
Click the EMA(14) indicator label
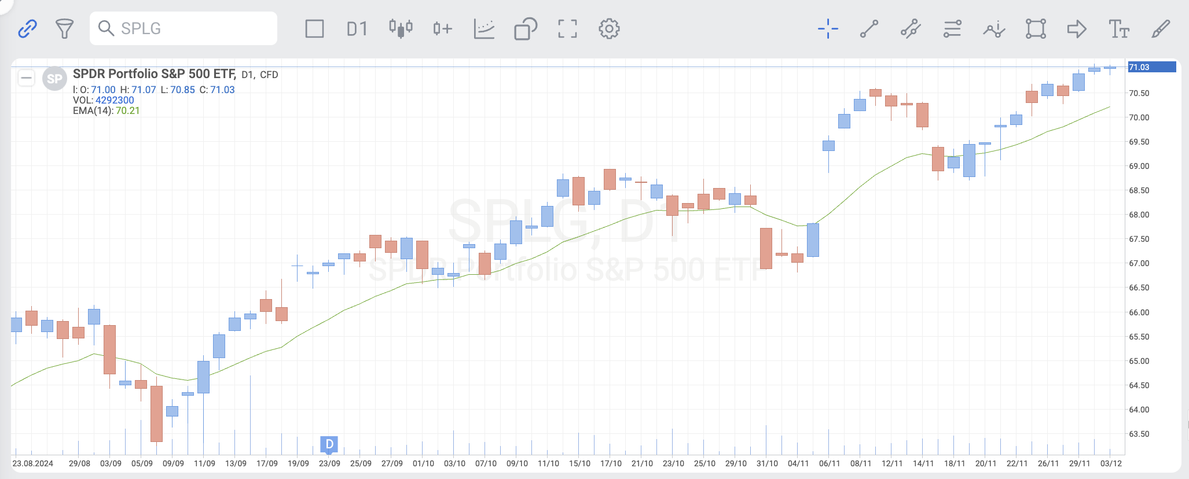pyautogui.click(x=93, y=110)
